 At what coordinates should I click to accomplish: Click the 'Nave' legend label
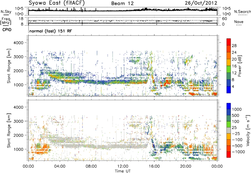239,22
